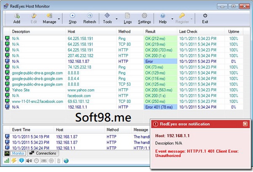Click the RedEyes title bar app icon
Viewport: 253px width, 172px height.
6,6
